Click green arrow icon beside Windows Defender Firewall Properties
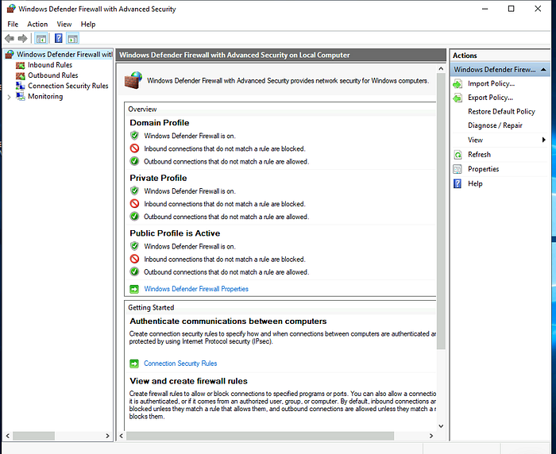The width and height of the screenshot is (556, 454). pyautogui.click(x=134, y=289)
